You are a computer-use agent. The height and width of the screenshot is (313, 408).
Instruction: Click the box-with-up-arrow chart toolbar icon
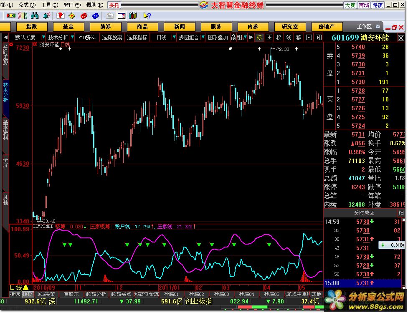(x=309, y=38)
